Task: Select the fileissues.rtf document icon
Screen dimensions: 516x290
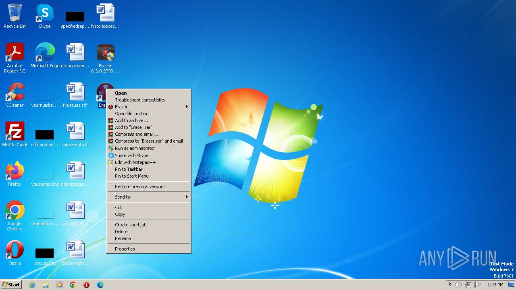Action: click(x=75, y=95)
